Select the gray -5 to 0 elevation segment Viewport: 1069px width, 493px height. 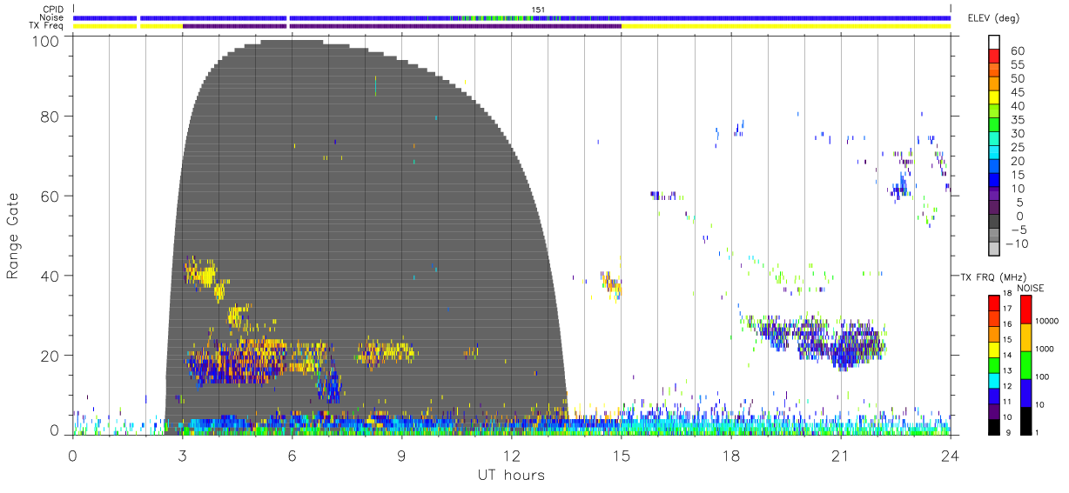pos(993,223)
